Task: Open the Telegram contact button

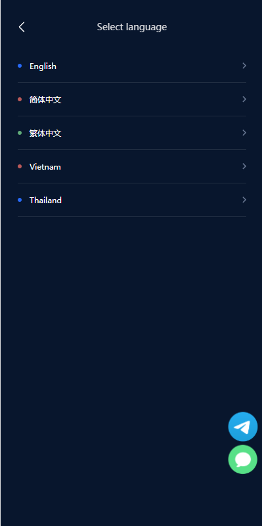Action: pyautogui.click(x=243, y=426)
